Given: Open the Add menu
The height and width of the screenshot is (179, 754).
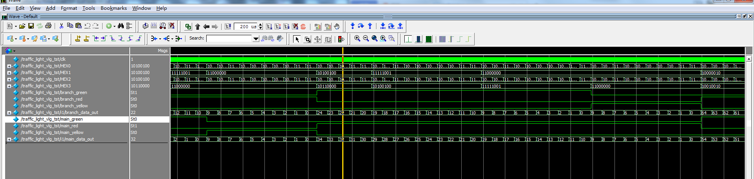Looking at the screenshot, I should tap(50, 8).
